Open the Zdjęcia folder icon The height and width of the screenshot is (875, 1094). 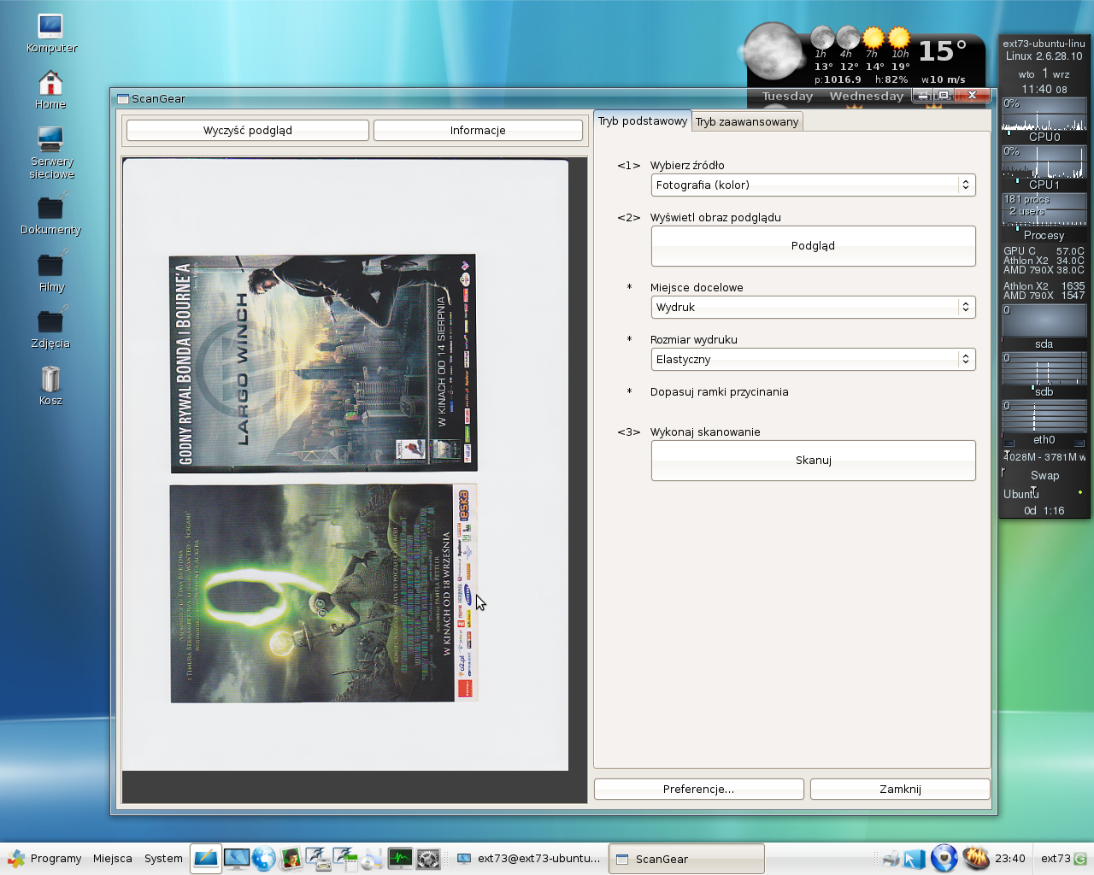tap(50, 328)
